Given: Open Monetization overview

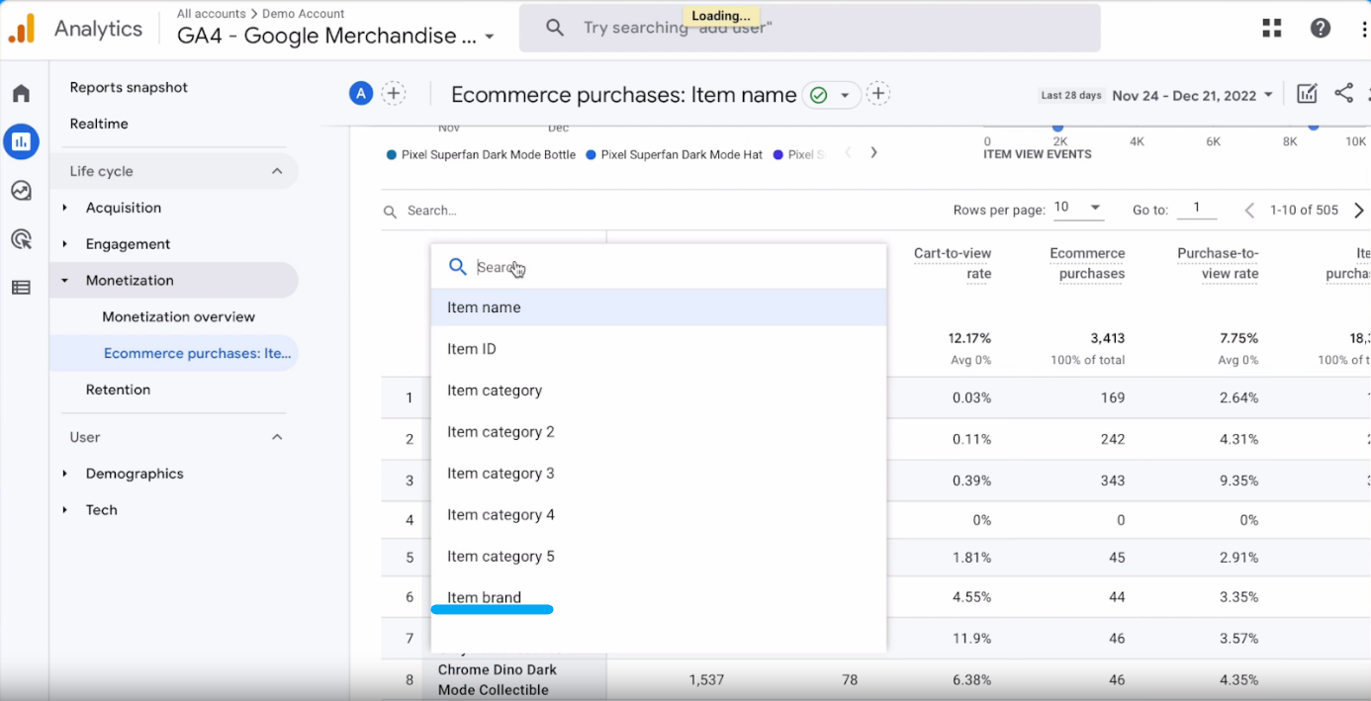Looking at the screenshot, I should pos(178,316).
